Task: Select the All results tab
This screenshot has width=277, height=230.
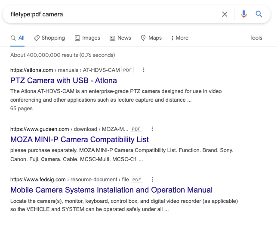Action: pyautogui.click(x=18, y=38)
